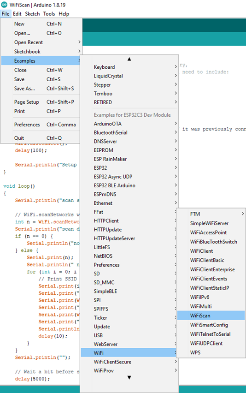Select the FFat examples entry
This screenshot has width=246, height=393.
[129, 212]
